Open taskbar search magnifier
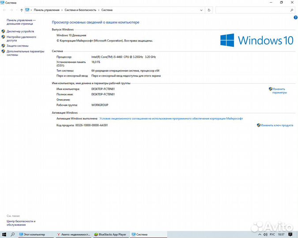298x238 pixels. [12, 234]
